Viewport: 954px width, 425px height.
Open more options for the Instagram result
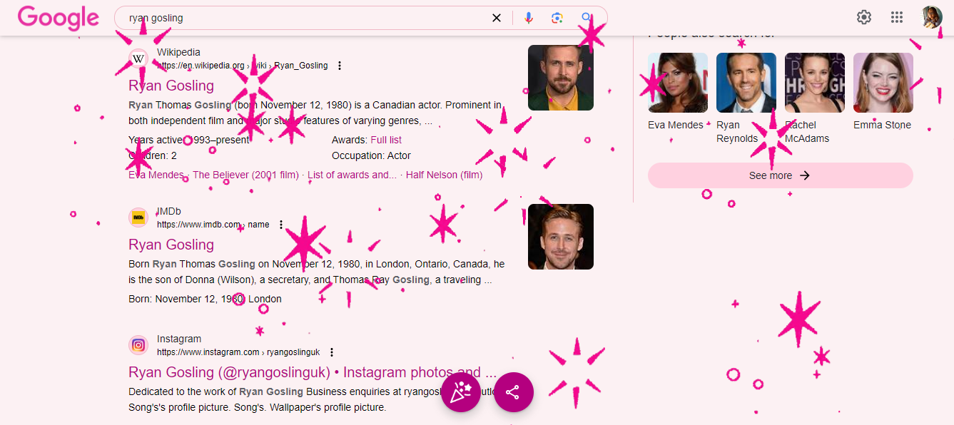coord(332,352)
